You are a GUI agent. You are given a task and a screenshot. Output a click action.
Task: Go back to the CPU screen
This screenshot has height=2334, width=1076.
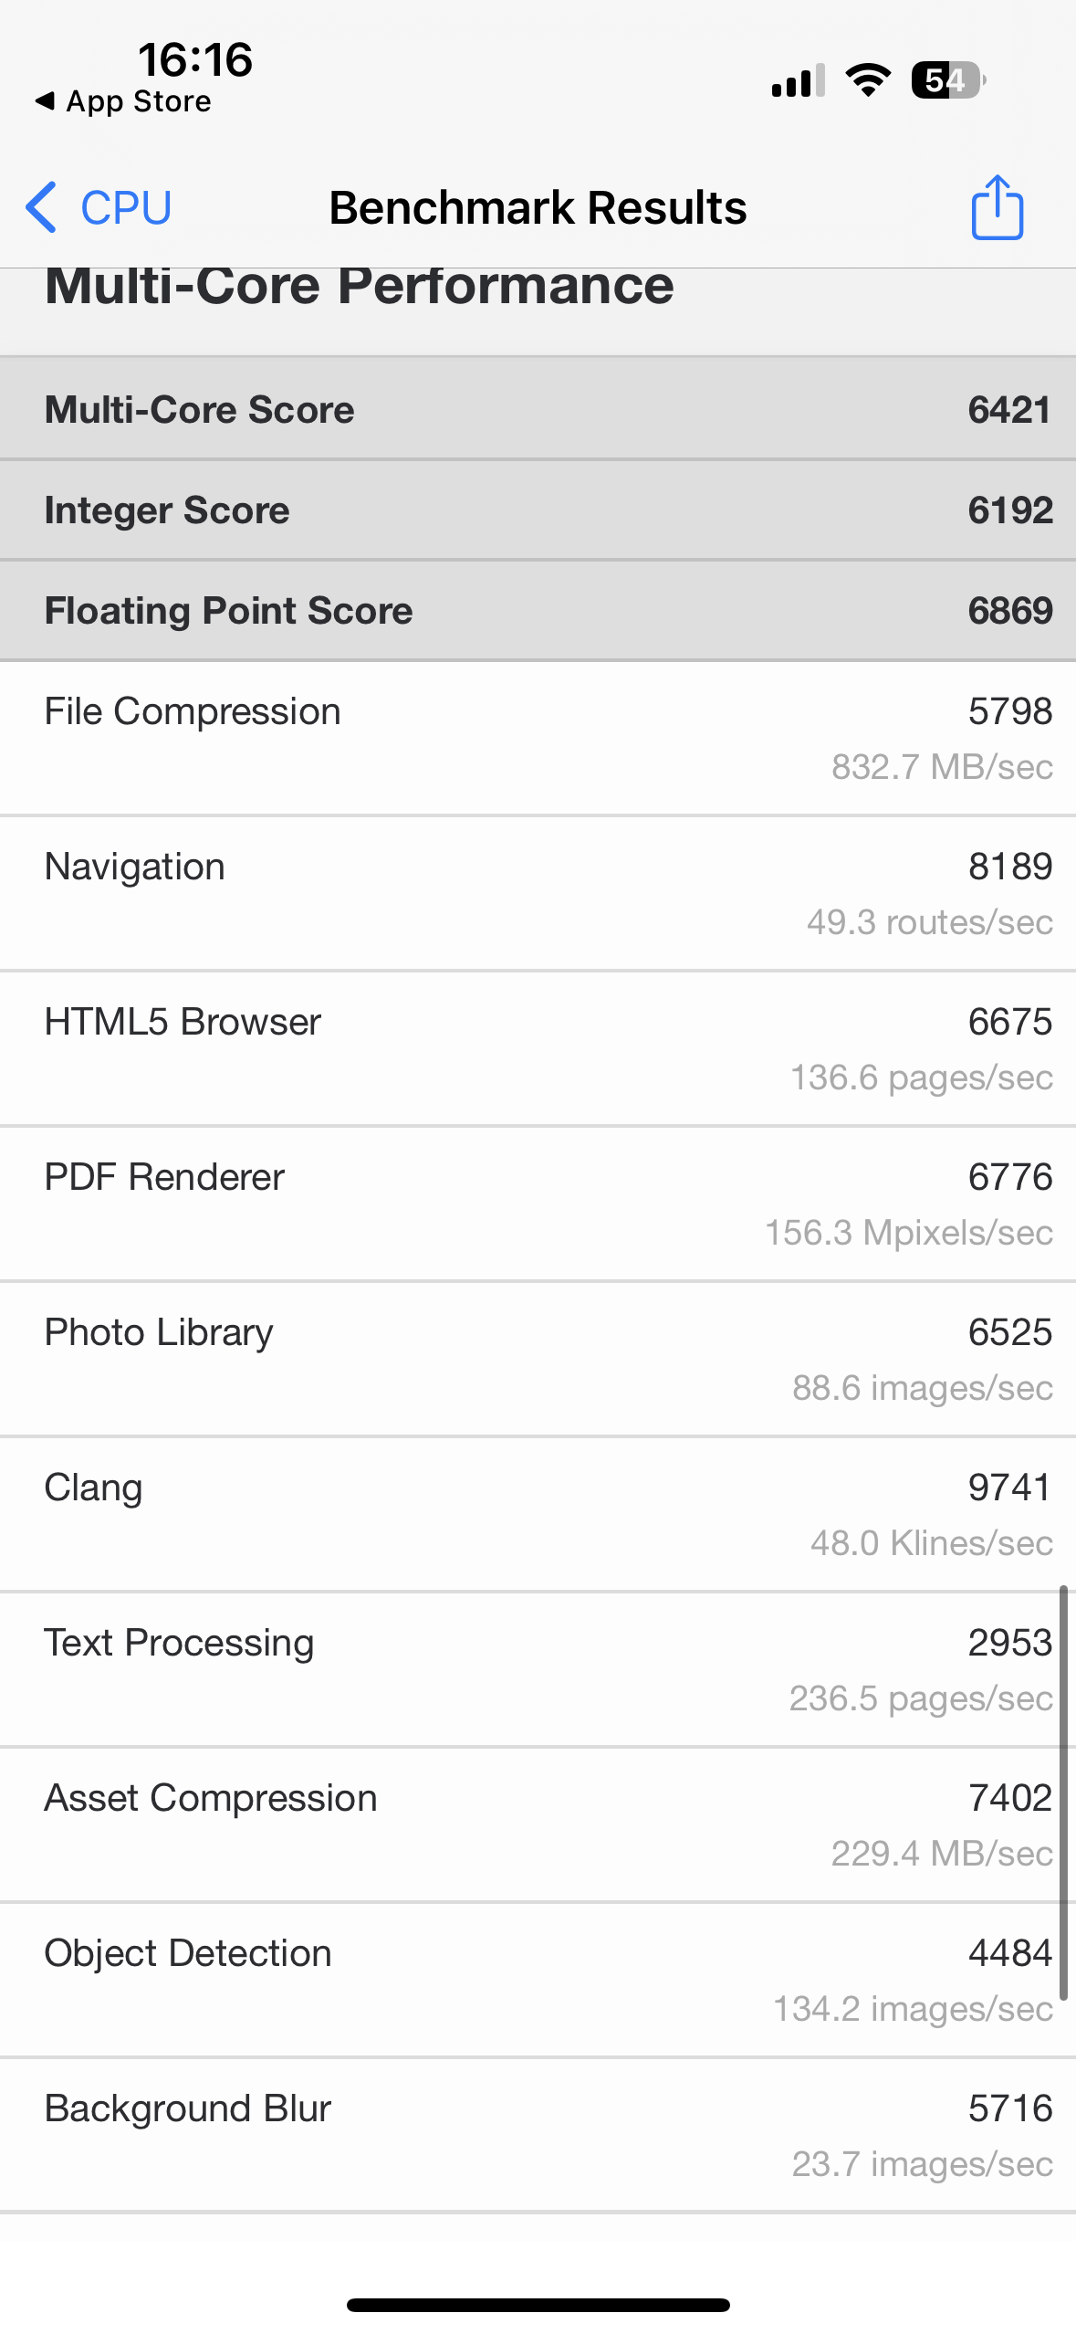[100, 207]
